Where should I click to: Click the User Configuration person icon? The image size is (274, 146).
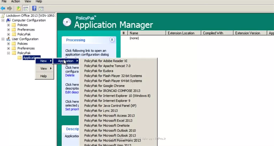pos(8,39)
